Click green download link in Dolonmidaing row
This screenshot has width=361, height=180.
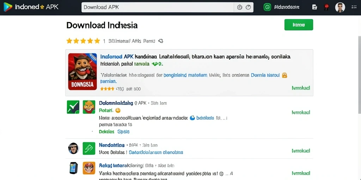click(x=301, y=112)
